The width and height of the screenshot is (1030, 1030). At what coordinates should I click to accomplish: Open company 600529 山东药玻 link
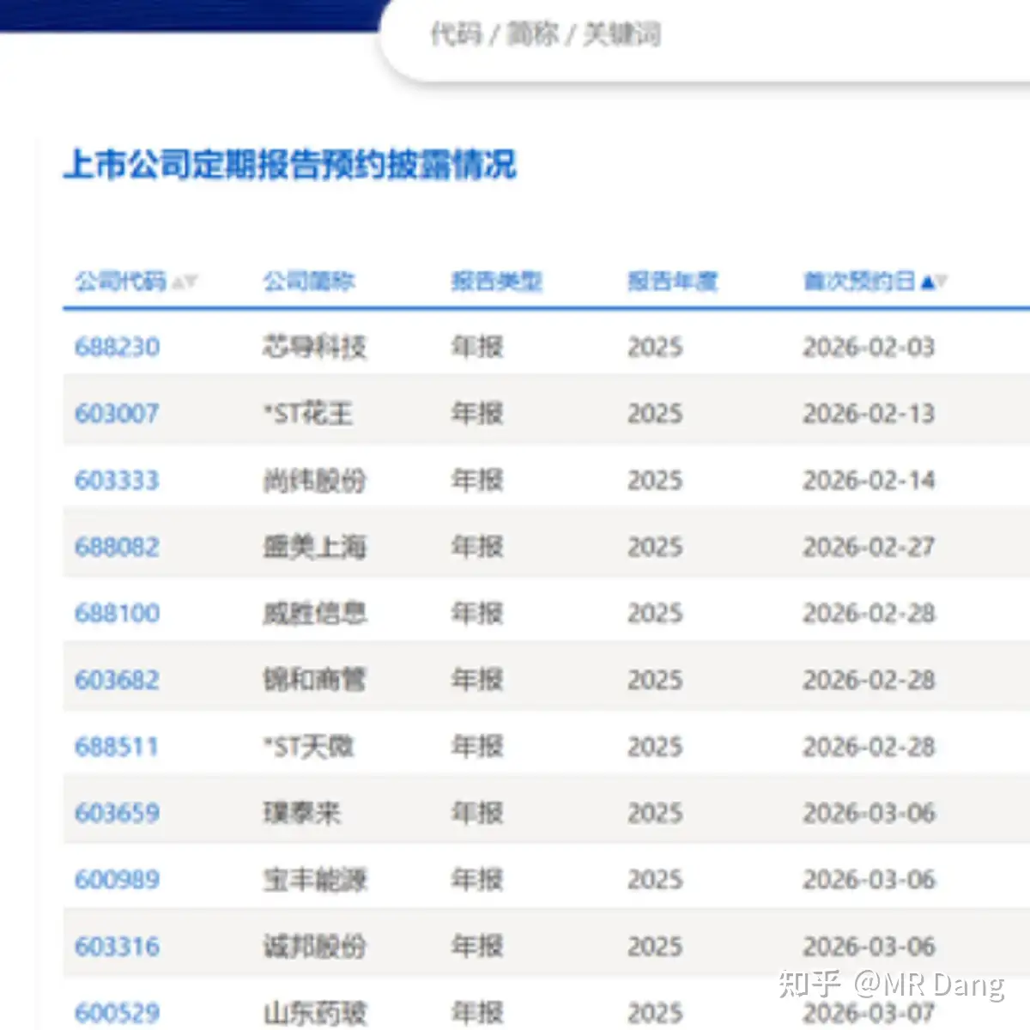coord(117,1012)
